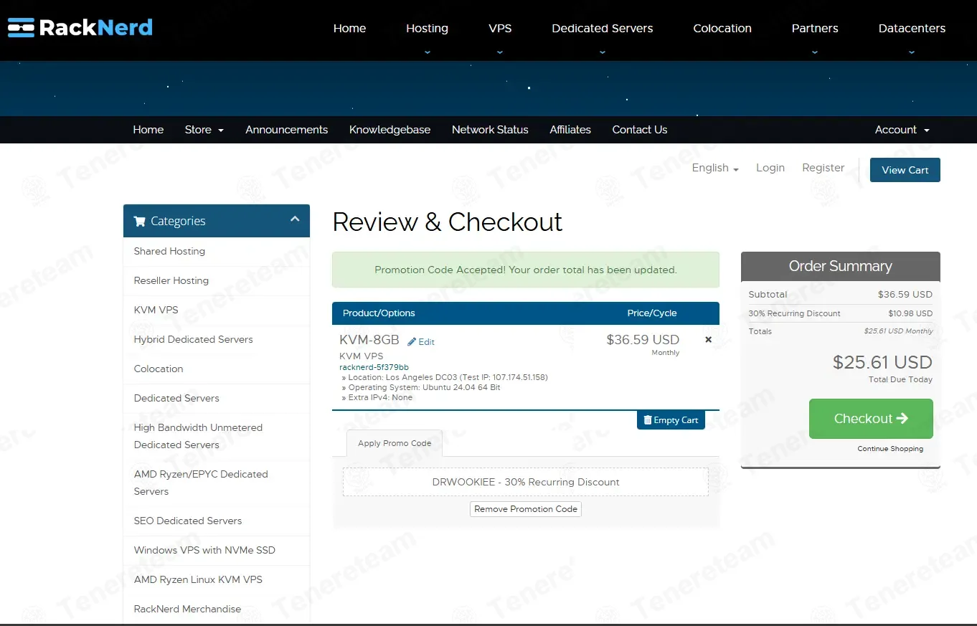Open the Announcements page
This screenshot has height=626, width=977.
click(x=287, y=130)
